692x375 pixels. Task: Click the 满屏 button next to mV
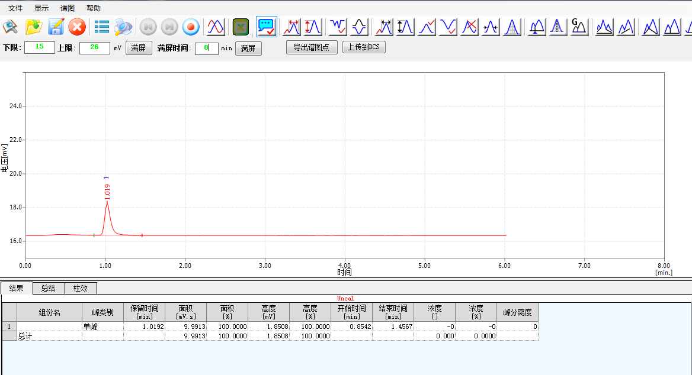coord(139,49)
